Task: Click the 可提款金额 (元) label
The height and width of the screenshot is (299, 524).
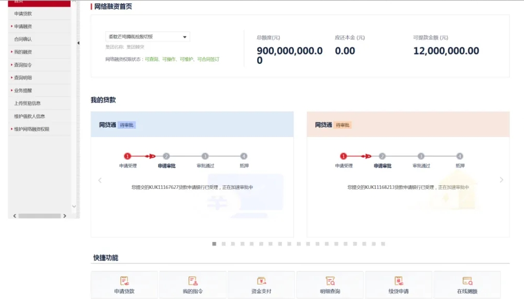Action: tap(430, 37)
